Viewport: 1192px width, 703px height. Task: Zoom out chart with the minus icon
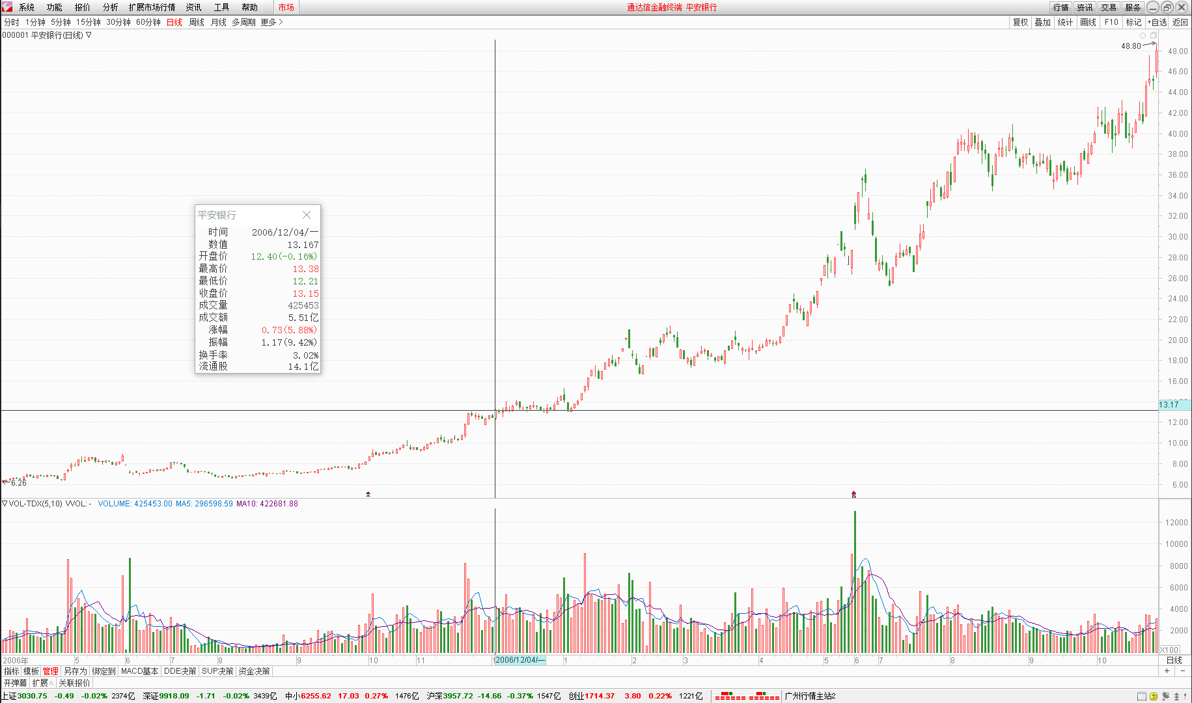(x=1182, y=671)
